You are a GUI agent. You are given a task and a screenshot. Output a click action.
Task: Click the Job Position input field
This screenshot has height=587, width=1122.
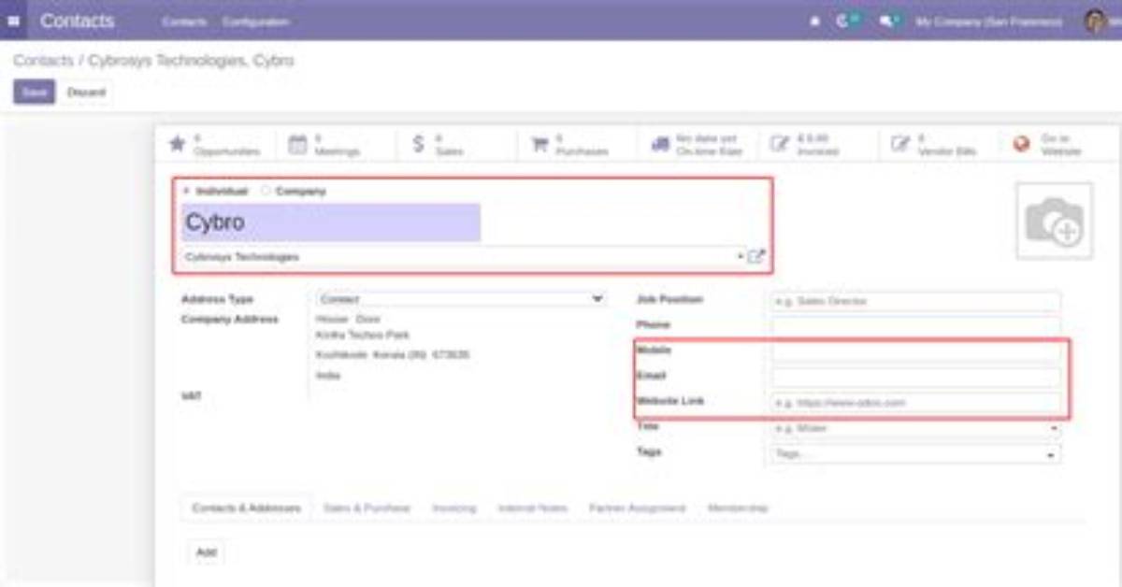point(916,301)
